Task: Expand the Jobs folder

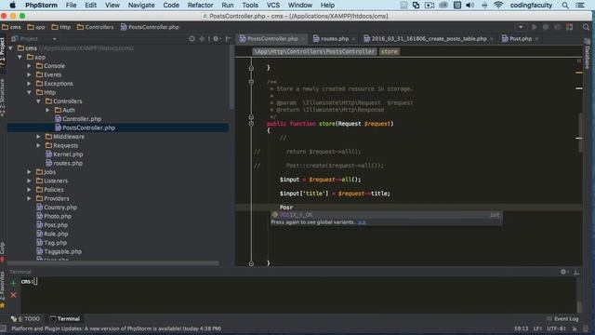Action: pos(29,172)
